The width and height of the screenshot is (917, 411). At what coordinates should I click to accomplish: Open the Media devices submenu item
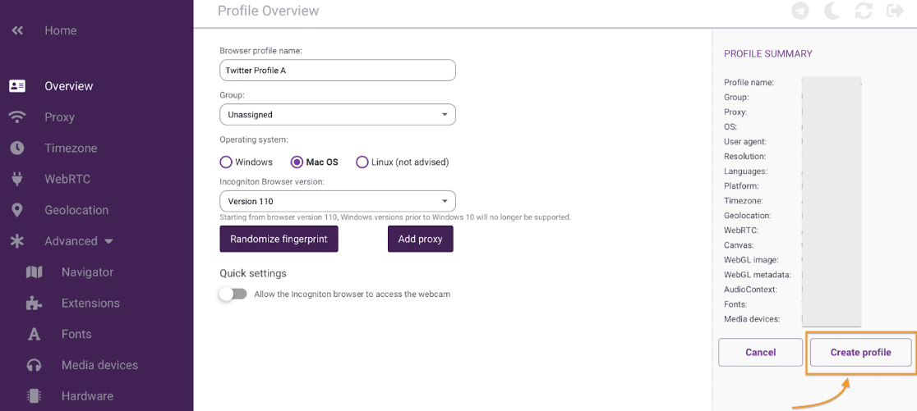point(100,365)
